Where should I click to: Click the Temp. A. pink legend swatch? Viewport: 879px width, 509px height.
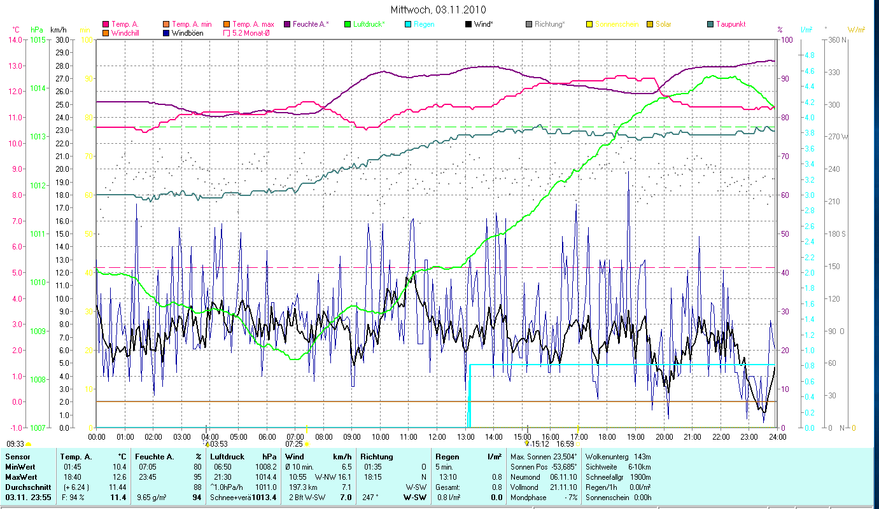(106, 24)
